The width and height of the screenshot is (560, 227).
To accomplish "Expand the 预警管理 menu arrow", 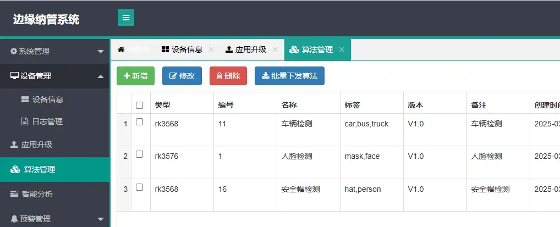I will click(101, 219).
